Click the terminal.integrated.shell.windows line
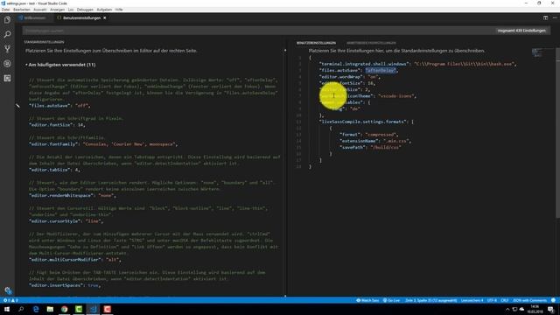 pos(418,64)
